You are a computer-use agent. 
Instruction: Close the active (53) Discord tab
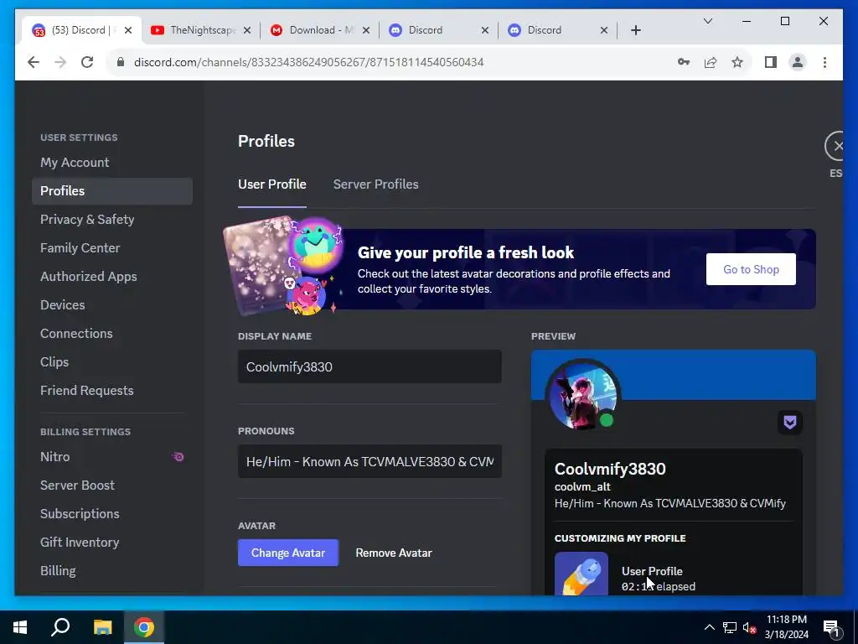128,30
